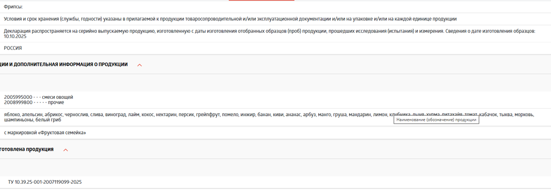Click code '2008999800 - прочие'
This screenshot has height=192, width=551.
pyautogui.click(x=34, y=102)
